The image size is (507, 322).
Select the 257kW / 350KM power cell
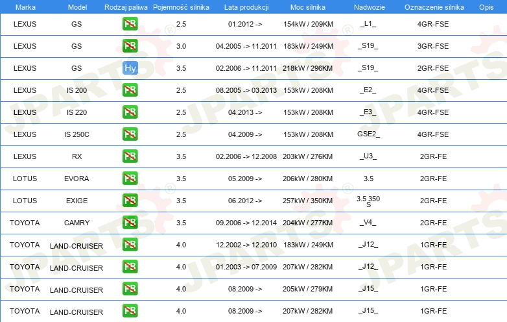tap(307, 201)
